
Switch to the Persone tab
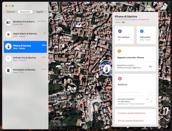click(11, 12)
